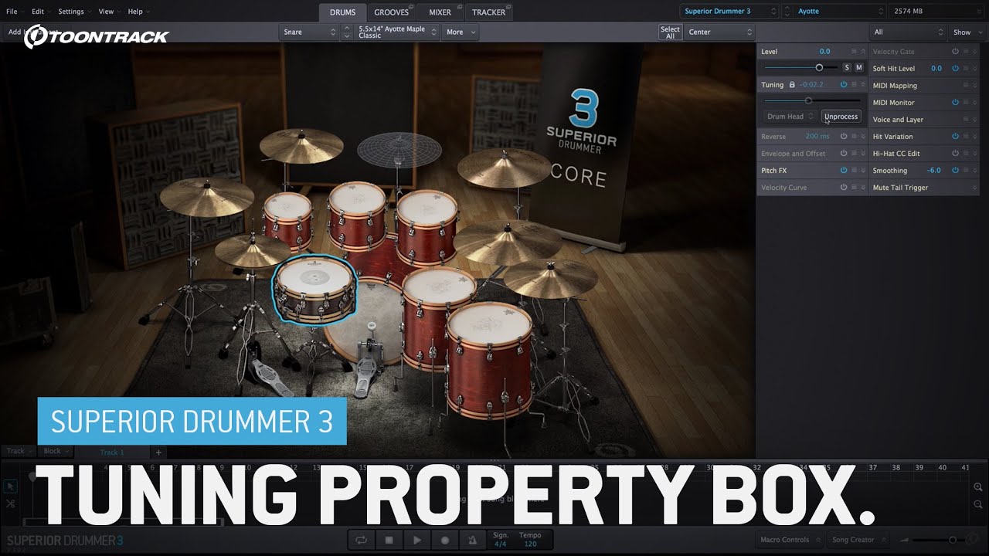Screen dimensions: 989x556
Task: Solo the snare with the S button
Action: click(x=847, y=68)
